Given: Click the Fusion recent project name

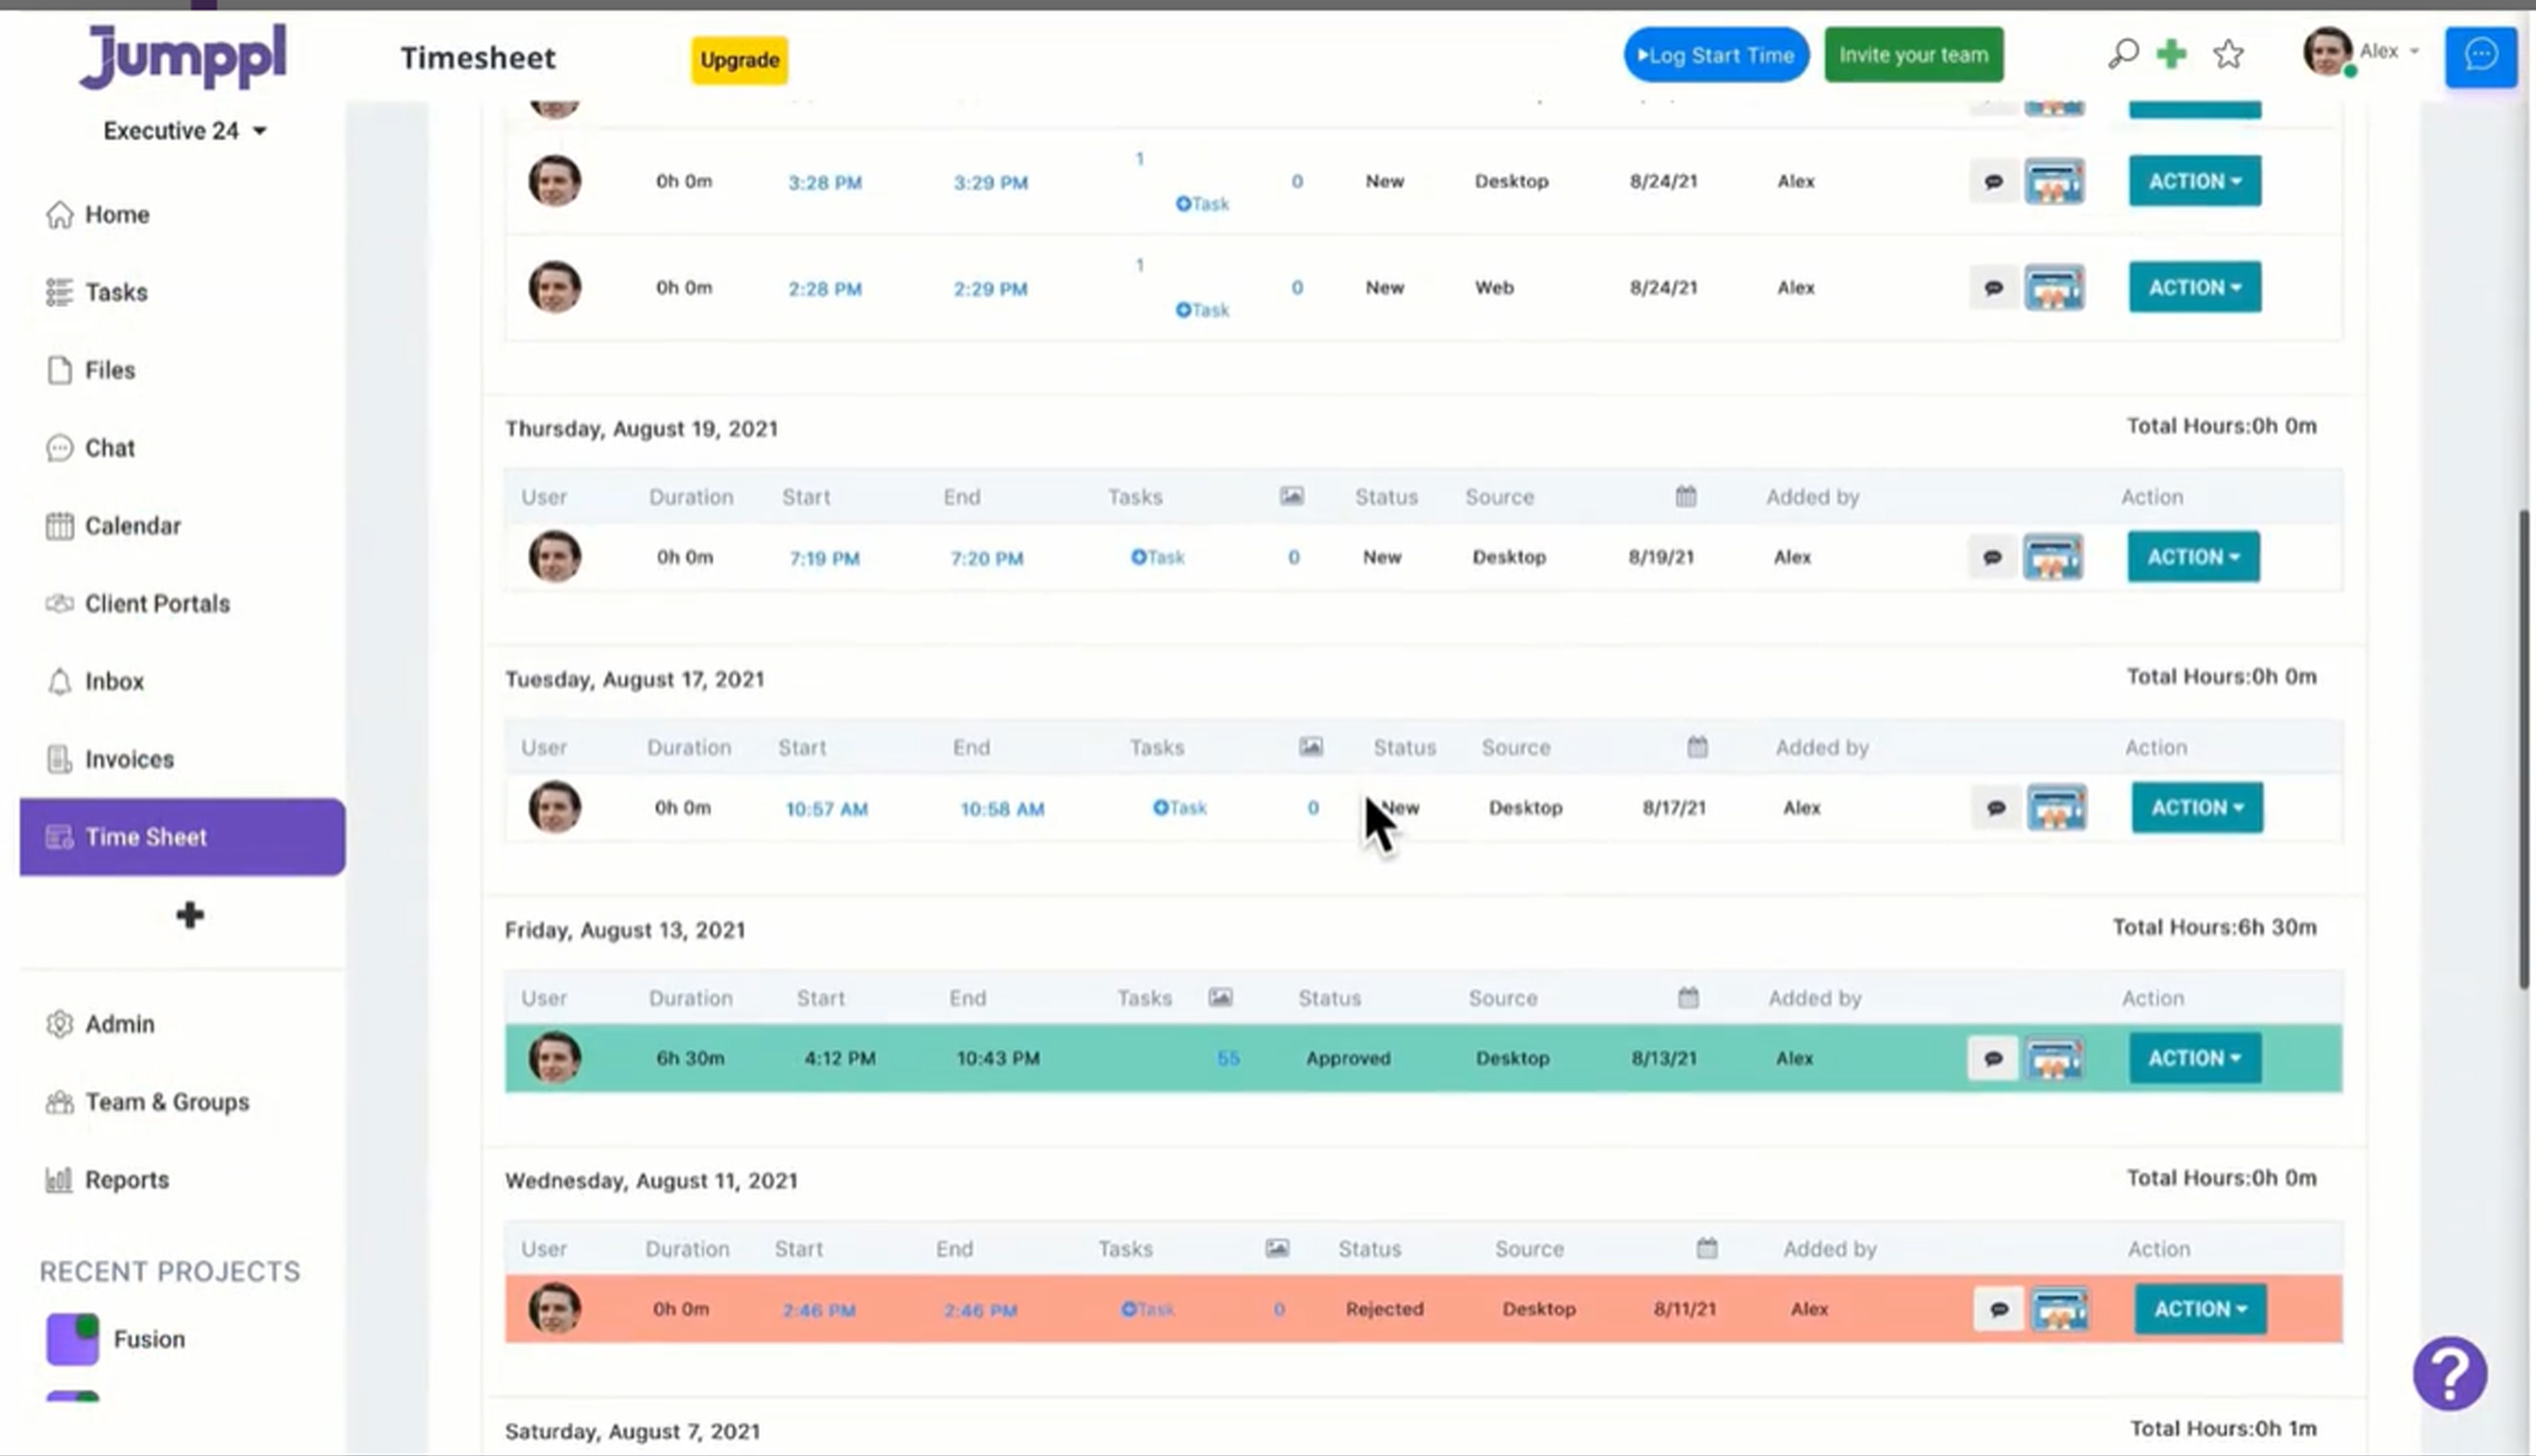Looking at the screenshot, I should click(x=149, y=1339).
